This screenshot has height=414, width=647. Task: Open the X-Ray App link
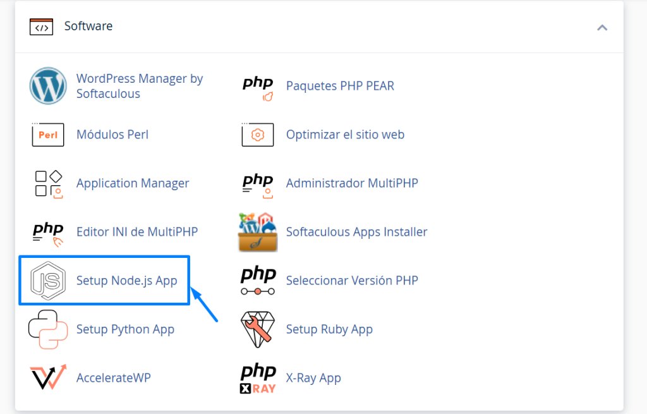coord(313,378)
